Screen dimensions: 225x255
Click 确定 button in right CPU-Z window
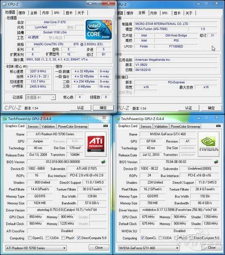click(x=211, y=108)
